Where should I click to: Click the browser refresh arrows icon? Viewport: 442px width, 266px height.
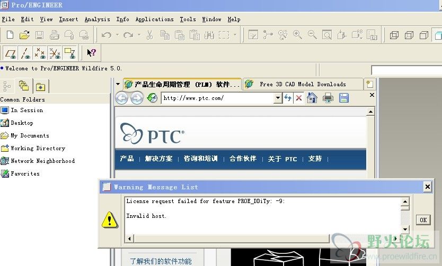pos(288,98)
